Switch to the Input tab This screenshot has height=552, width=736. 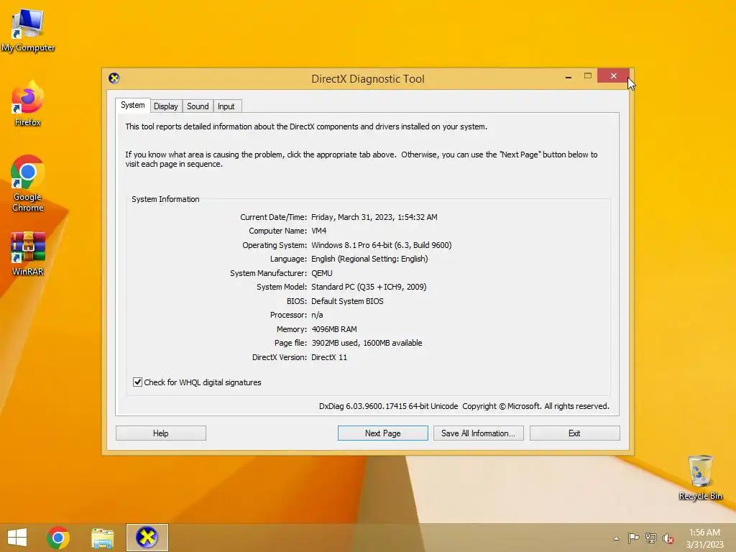pyautogui.click(x=226, y=106)
